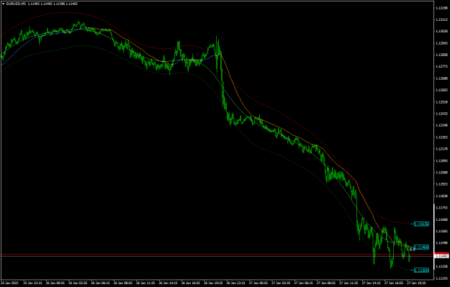Click the 26 Jan 03:35 time label

point(78,283)
